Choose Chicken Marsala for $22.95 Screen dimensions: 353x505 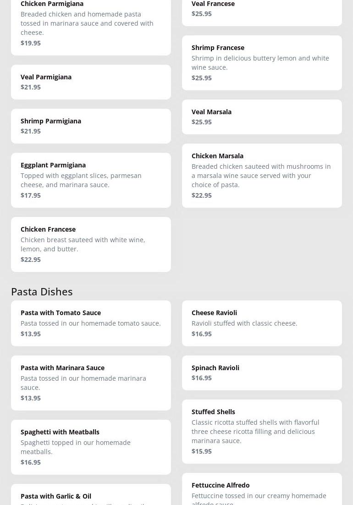click(262, 176)
